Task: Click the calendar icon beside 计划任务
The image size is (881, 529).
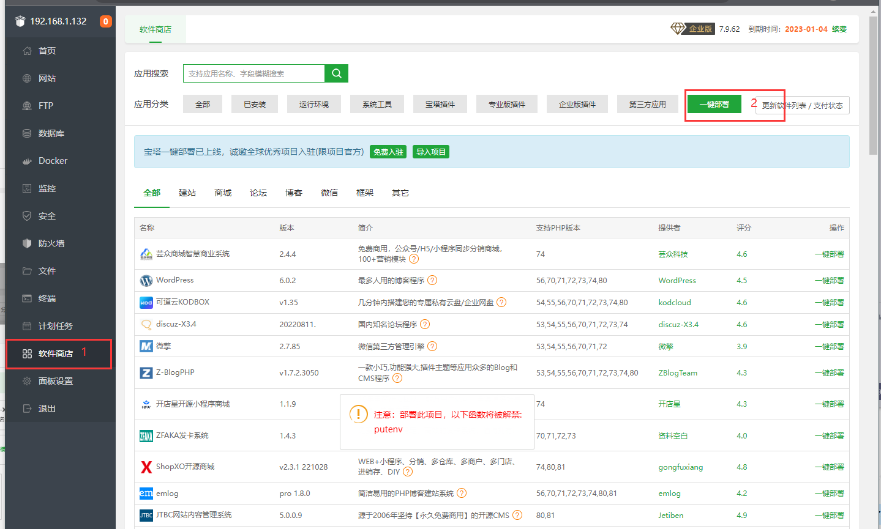Action: pos(27,326)
